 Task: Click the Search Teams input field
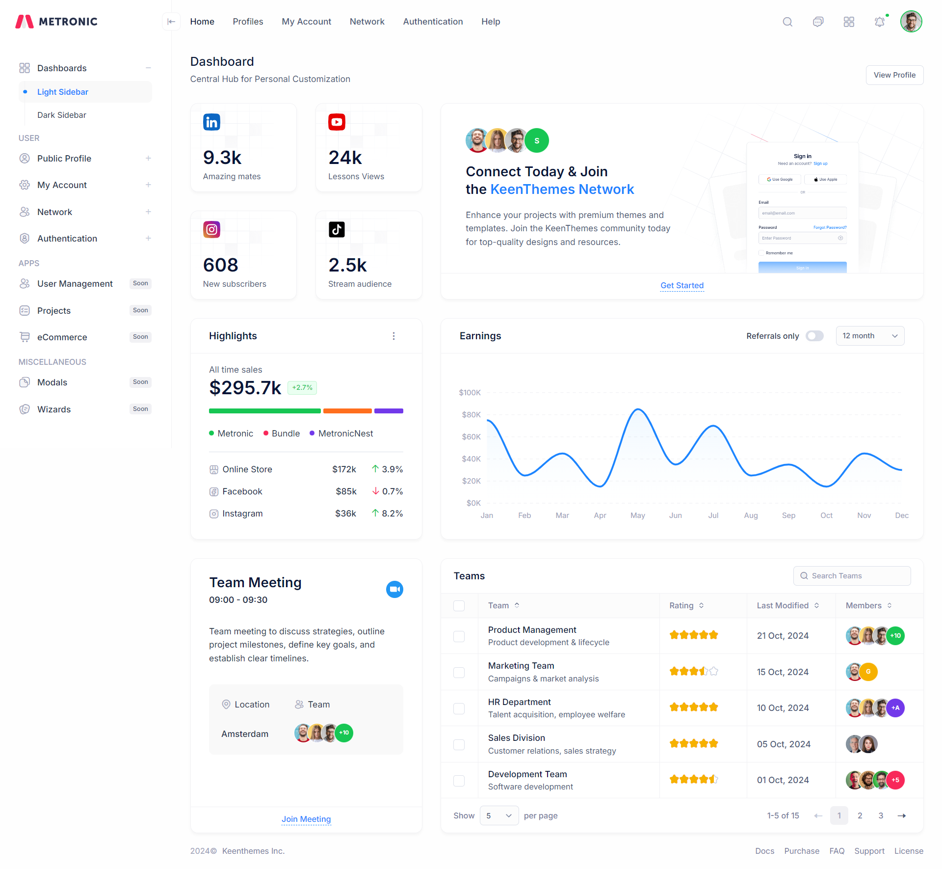[x=852, y=576]
